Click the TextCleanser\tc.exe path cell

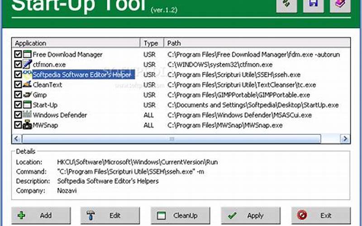click(x=242, y=85)
